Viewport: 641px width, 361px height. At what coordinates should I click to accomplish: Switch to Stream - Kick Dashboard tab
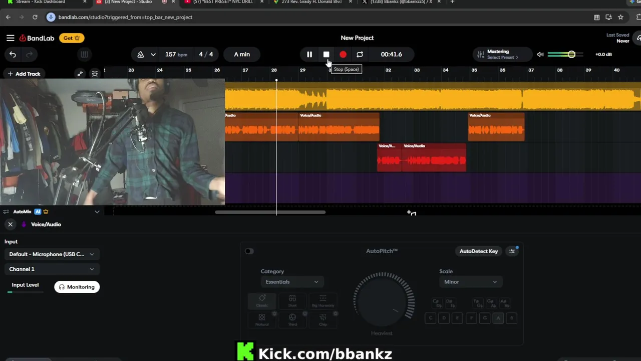[45, 3]
